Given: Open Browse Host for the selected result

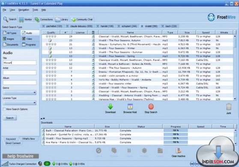Looking at the screenshot, I should tap(130, 107).
